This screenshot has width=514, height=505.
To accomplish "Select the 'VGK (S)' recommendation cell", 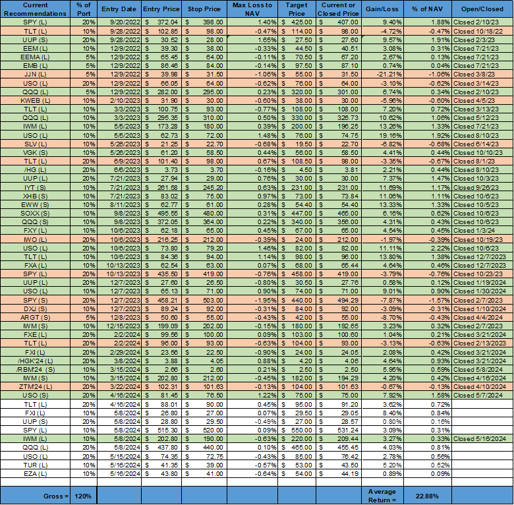I will pyautogui.click(x=35, y=152).
